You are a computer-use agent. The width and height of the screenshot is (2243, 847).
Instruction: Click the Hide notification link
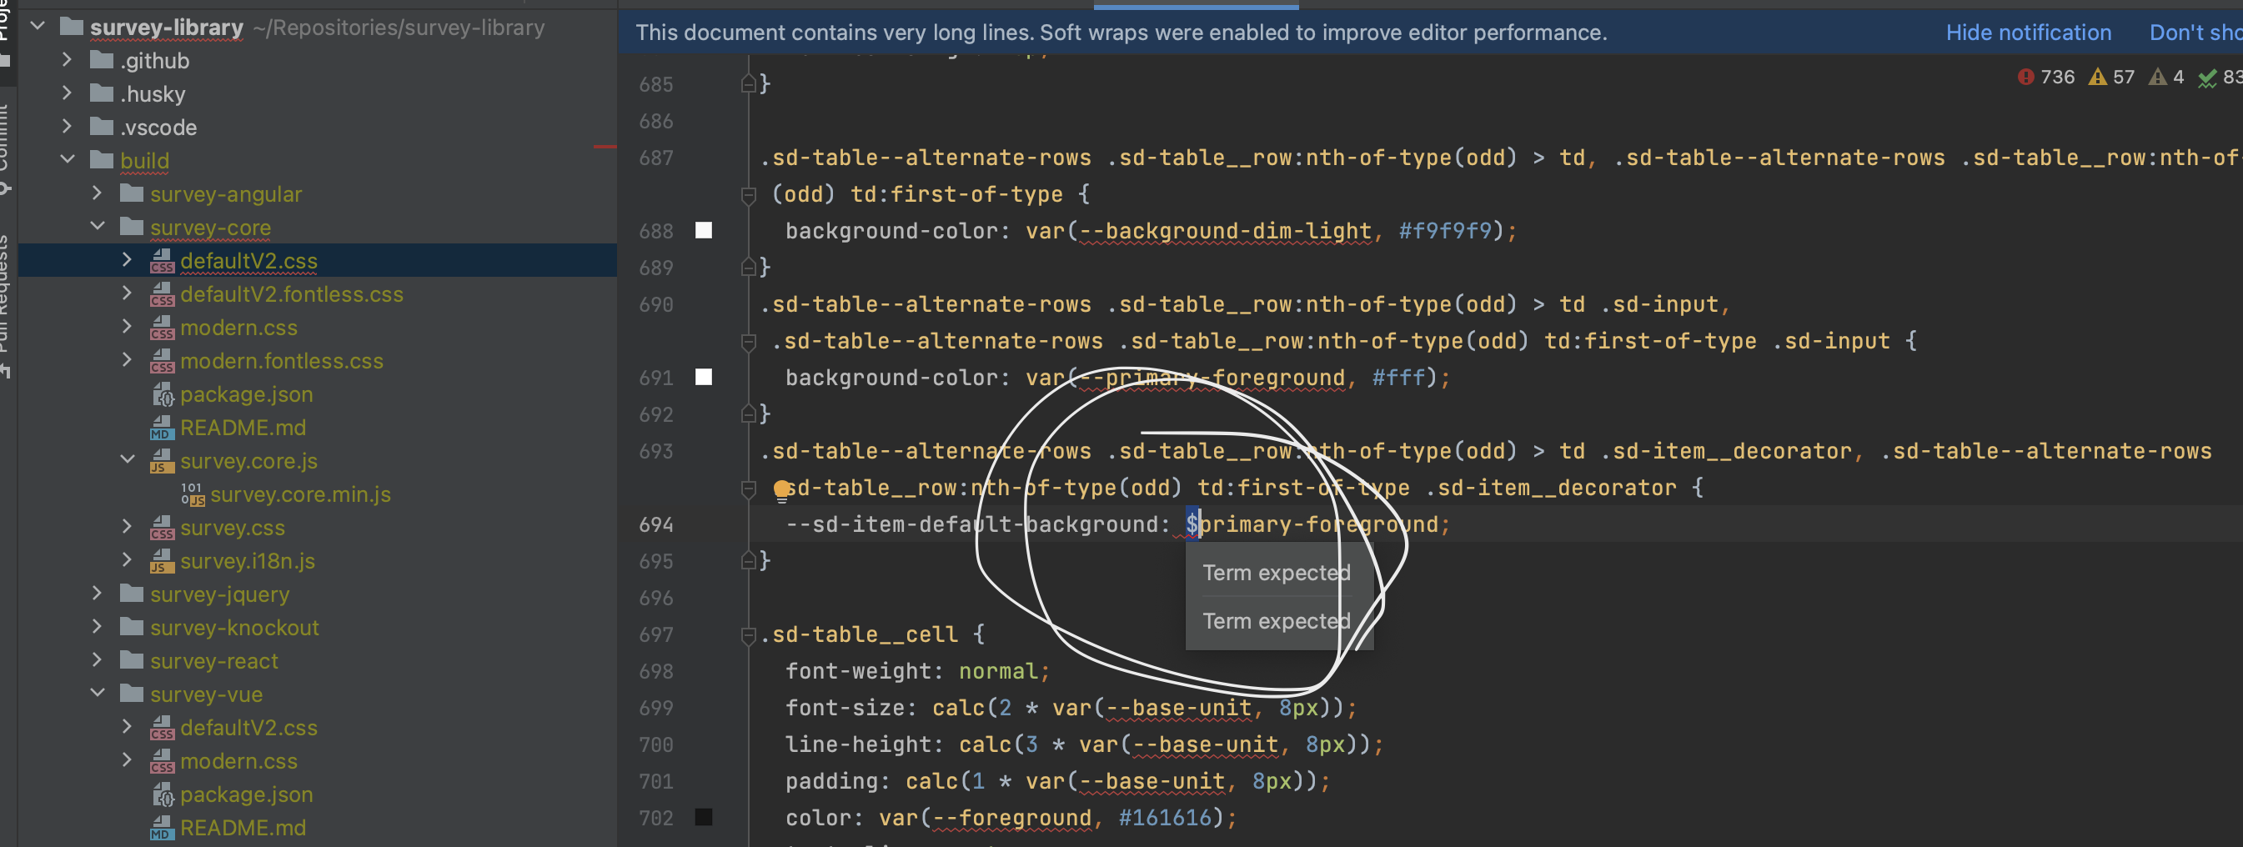pos(2028,33)
